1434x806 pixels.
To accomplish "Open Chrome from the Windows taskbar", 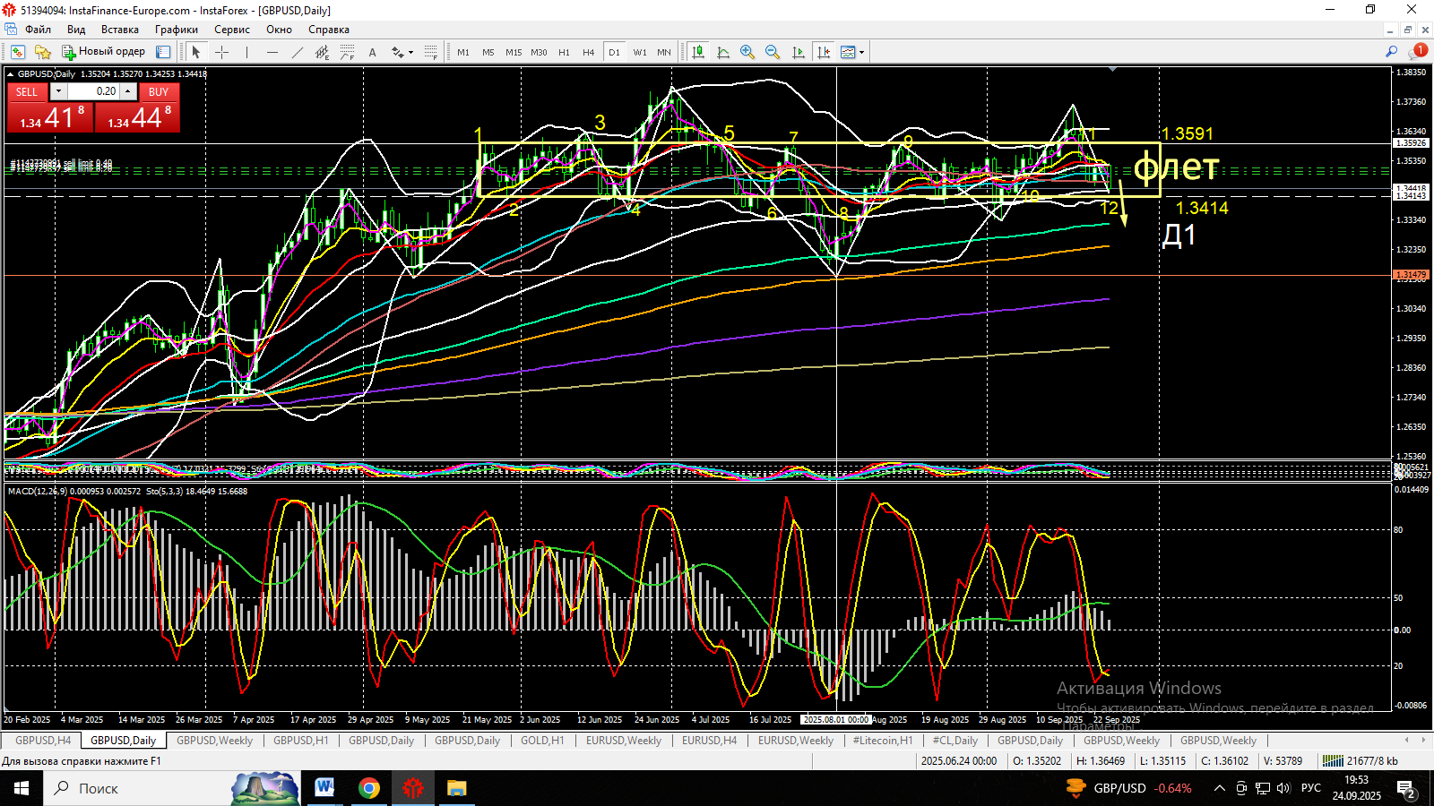I will (368, 788).
